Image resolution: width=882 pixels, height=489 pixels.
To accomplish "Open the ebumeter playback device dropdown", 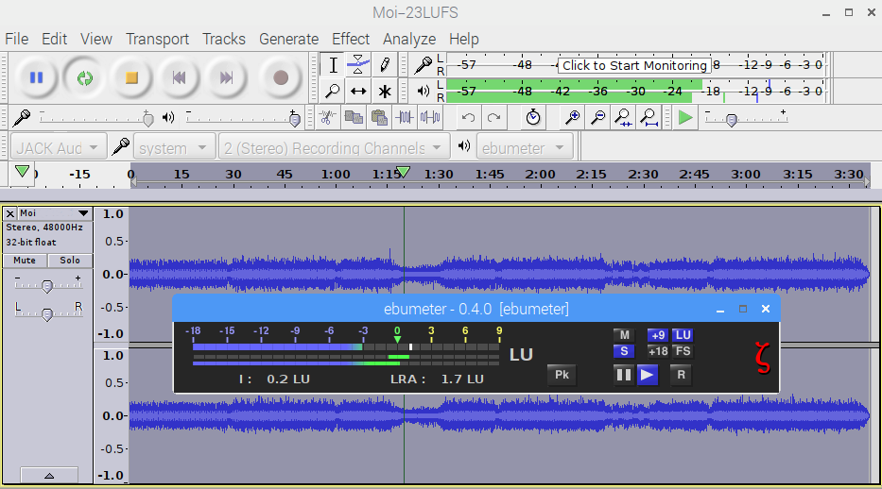I will (525, 147).
